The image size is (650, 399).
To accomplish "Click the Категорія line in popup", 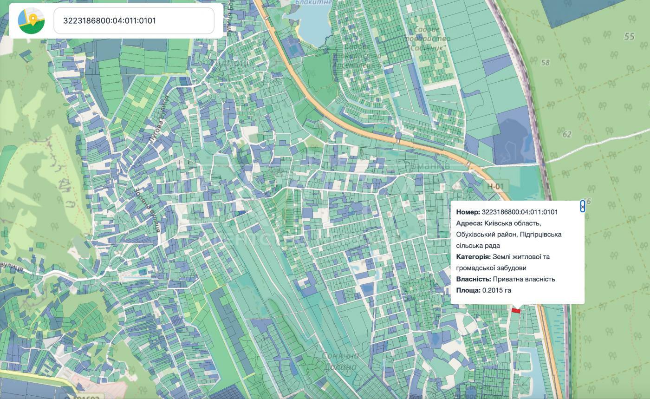I will pos(503,262).
